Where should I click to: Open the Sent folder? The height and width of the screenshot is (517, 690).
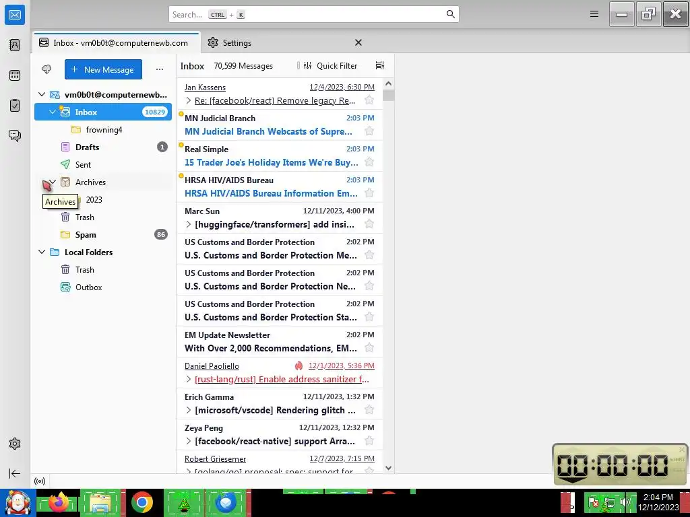(x=103, y=165)
